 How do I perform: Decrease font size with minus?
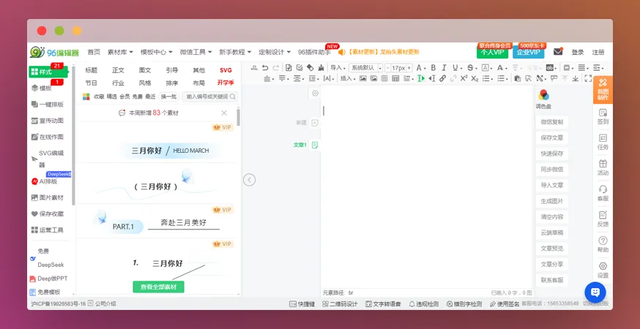pyautogui.click(x=388, y=68)
